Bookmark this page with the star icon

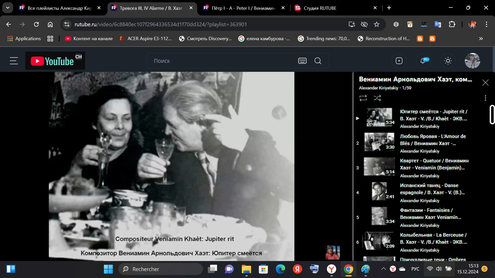tap(377, 24)
